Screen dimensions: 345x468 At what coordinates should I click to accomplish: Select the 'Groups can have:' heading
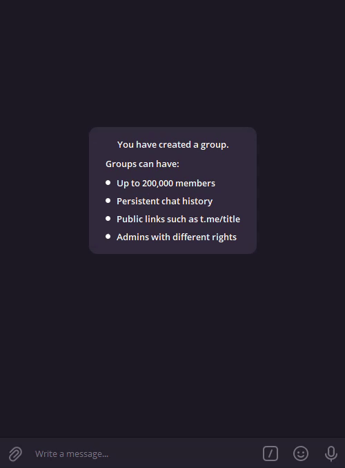click(142, 164)
